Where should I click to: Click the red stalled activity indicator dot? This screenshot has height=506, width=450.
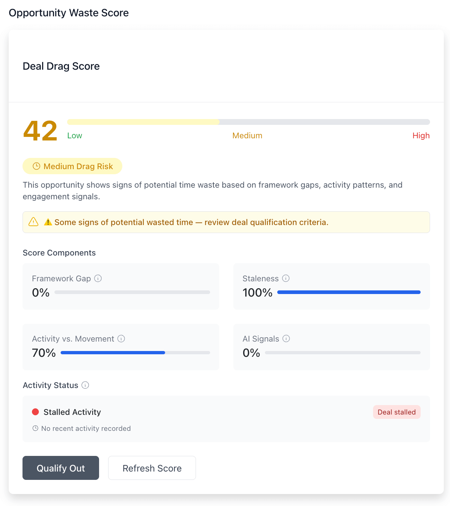click(x=35, y=412)
